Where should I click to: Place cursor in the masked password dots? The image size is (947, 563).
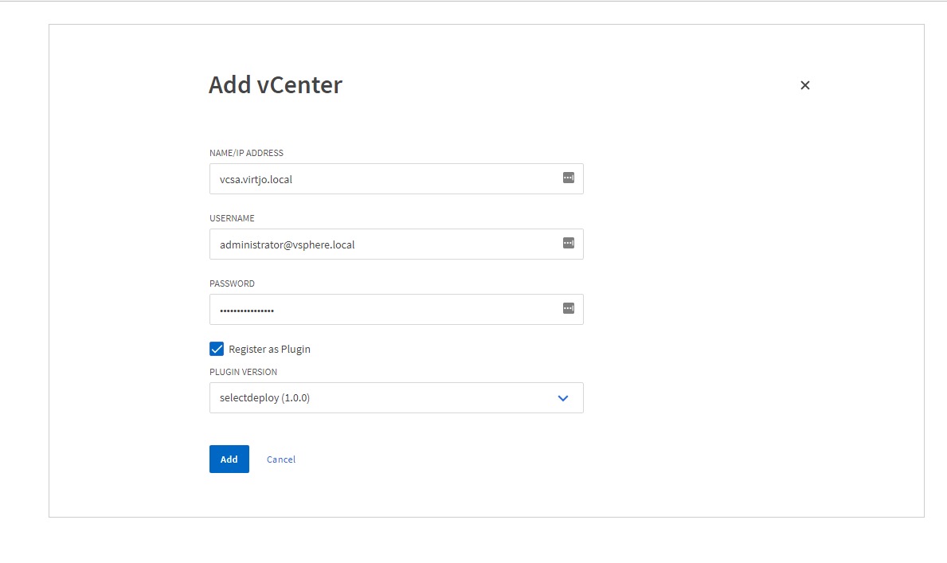tap(247, 310)
